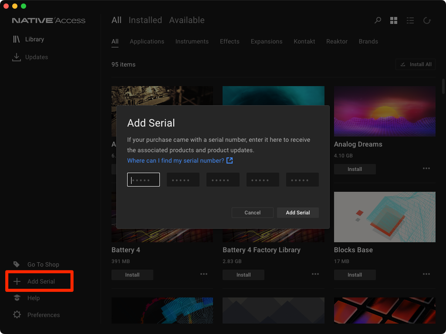Filter by Expansions category
The image size is (446, 334).
point(267,41)
